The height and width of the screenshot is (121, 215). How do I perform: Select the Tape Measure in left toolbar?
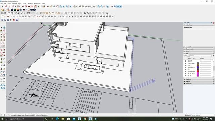click(1, 59)
